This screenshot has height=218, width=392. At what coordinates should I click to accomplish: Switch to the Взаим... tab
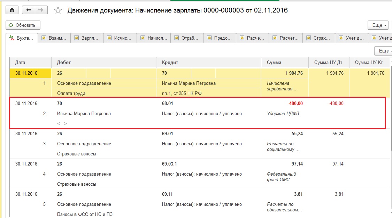pos(54,38)
